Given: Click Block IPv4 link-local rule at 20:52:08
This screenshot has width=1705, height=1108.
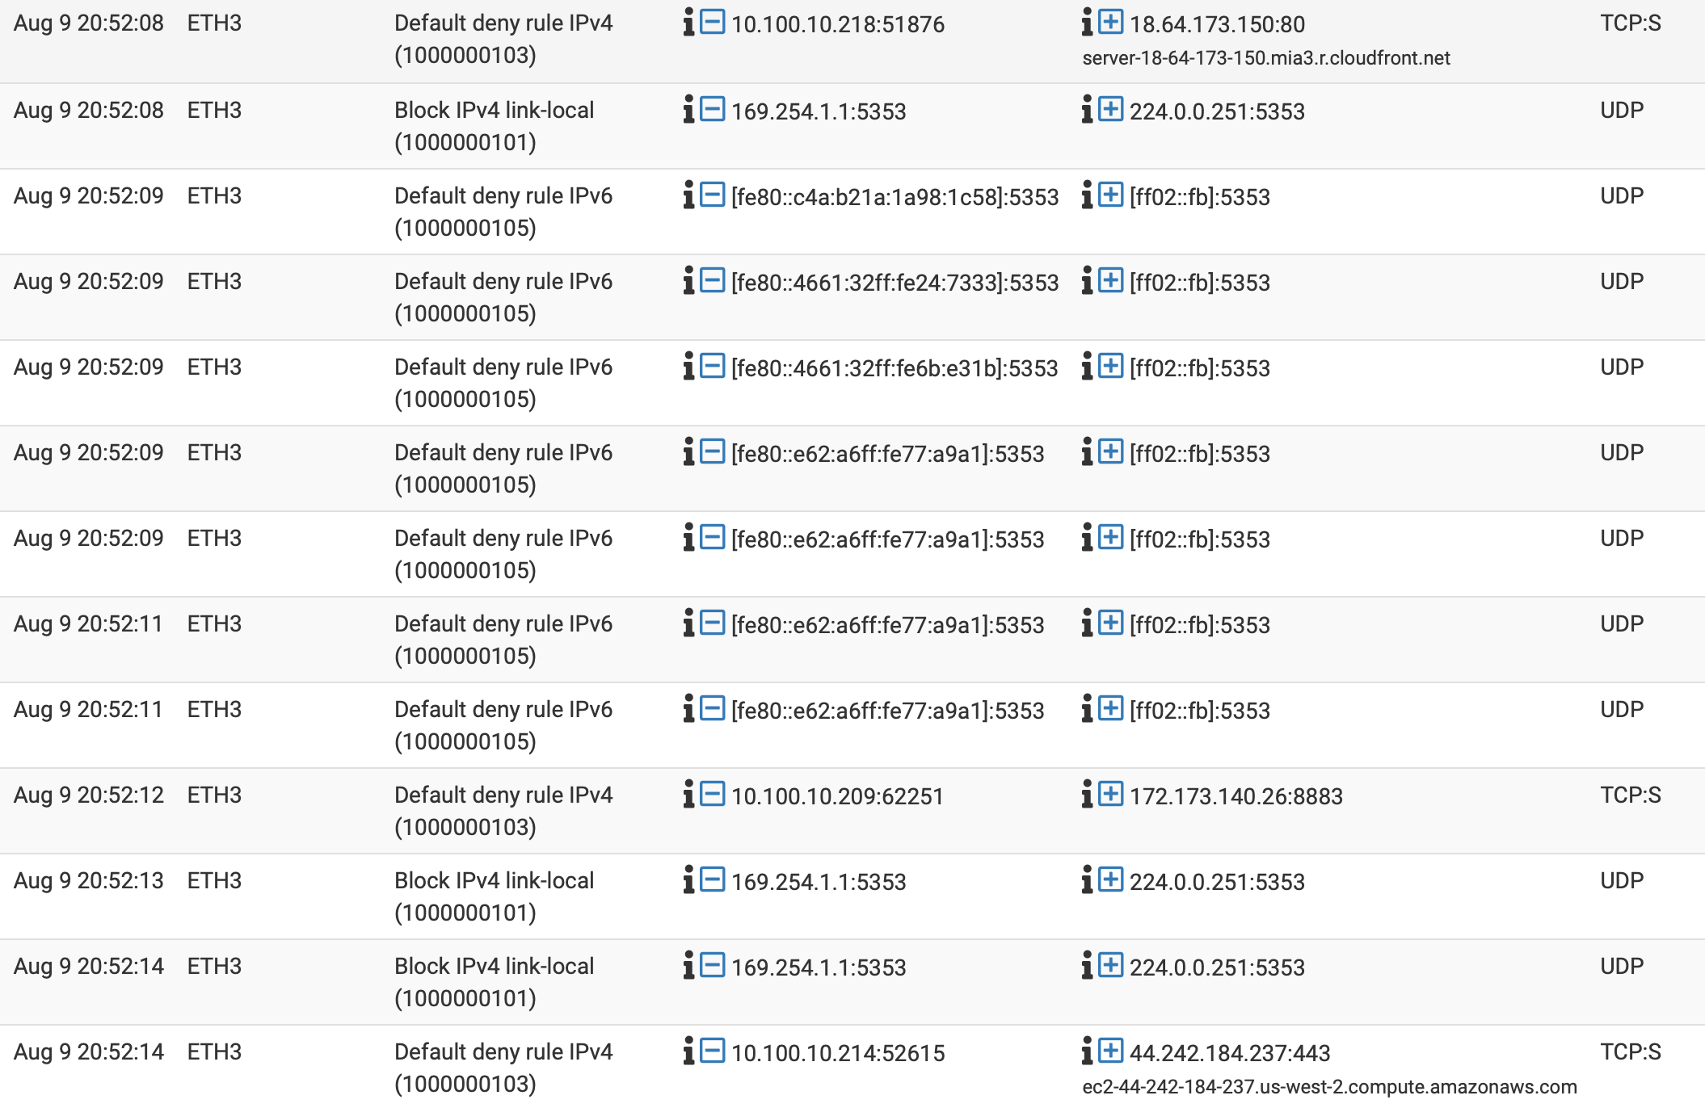Looking at the screenshot, I should [494, 126].
